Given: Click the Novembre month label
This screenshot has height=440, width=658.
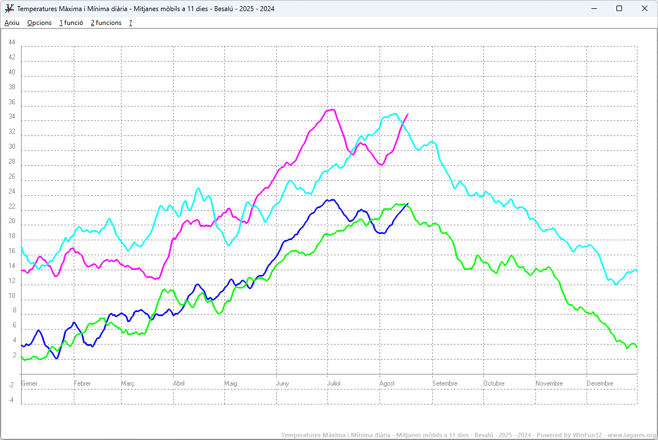Looking at the screenshot, I should click(x=549, y=383).
